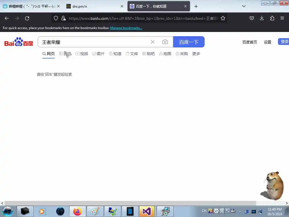Select the 贴吧 tab
This screenshot has height=217, width=289.
[x=148, y=54]
